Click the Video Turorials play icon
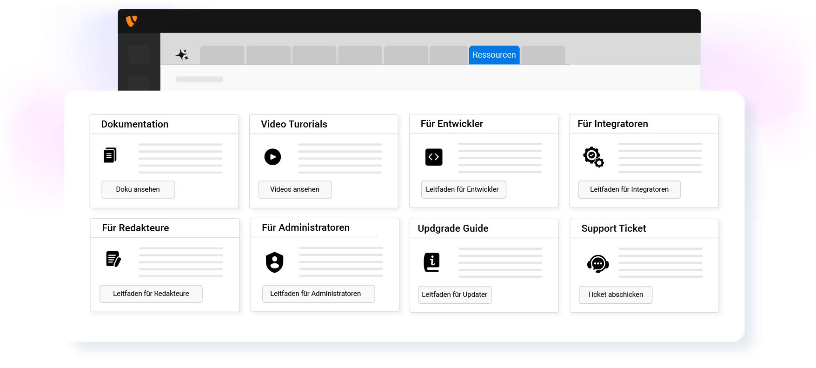816x368 pixels. pos(273,157)
